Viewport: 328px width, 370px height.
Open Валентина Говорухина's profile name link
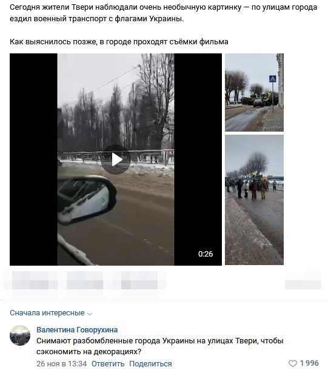(77, 329)
